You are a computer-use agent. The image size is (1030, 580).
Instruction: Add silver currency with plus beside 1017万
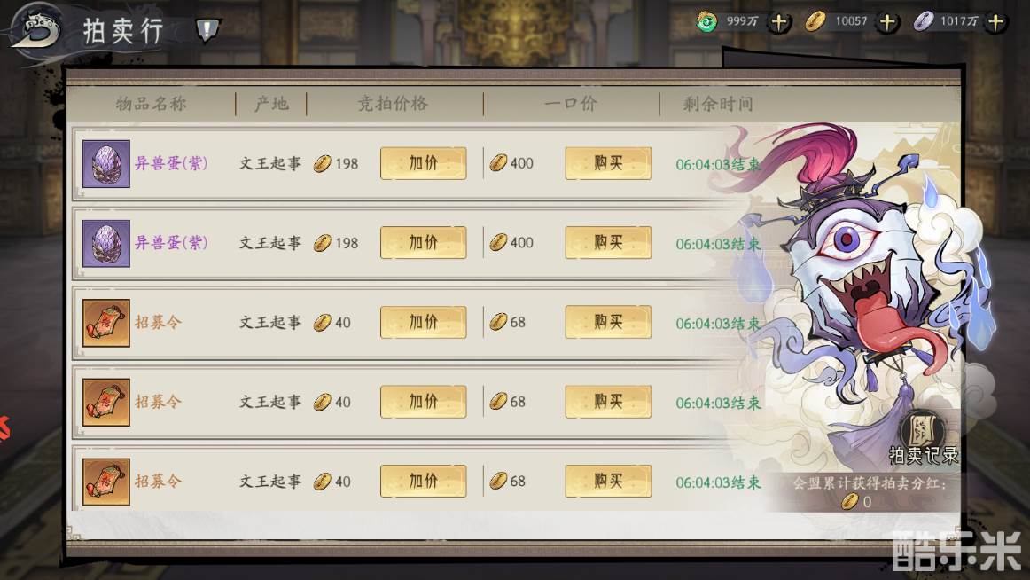click(995, 22)
